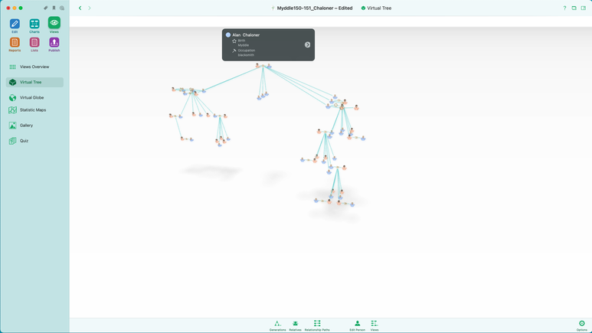Screen dimensions: 592x333
Task: Select Virtual Tree in sidebar
Action: point(34,83)
